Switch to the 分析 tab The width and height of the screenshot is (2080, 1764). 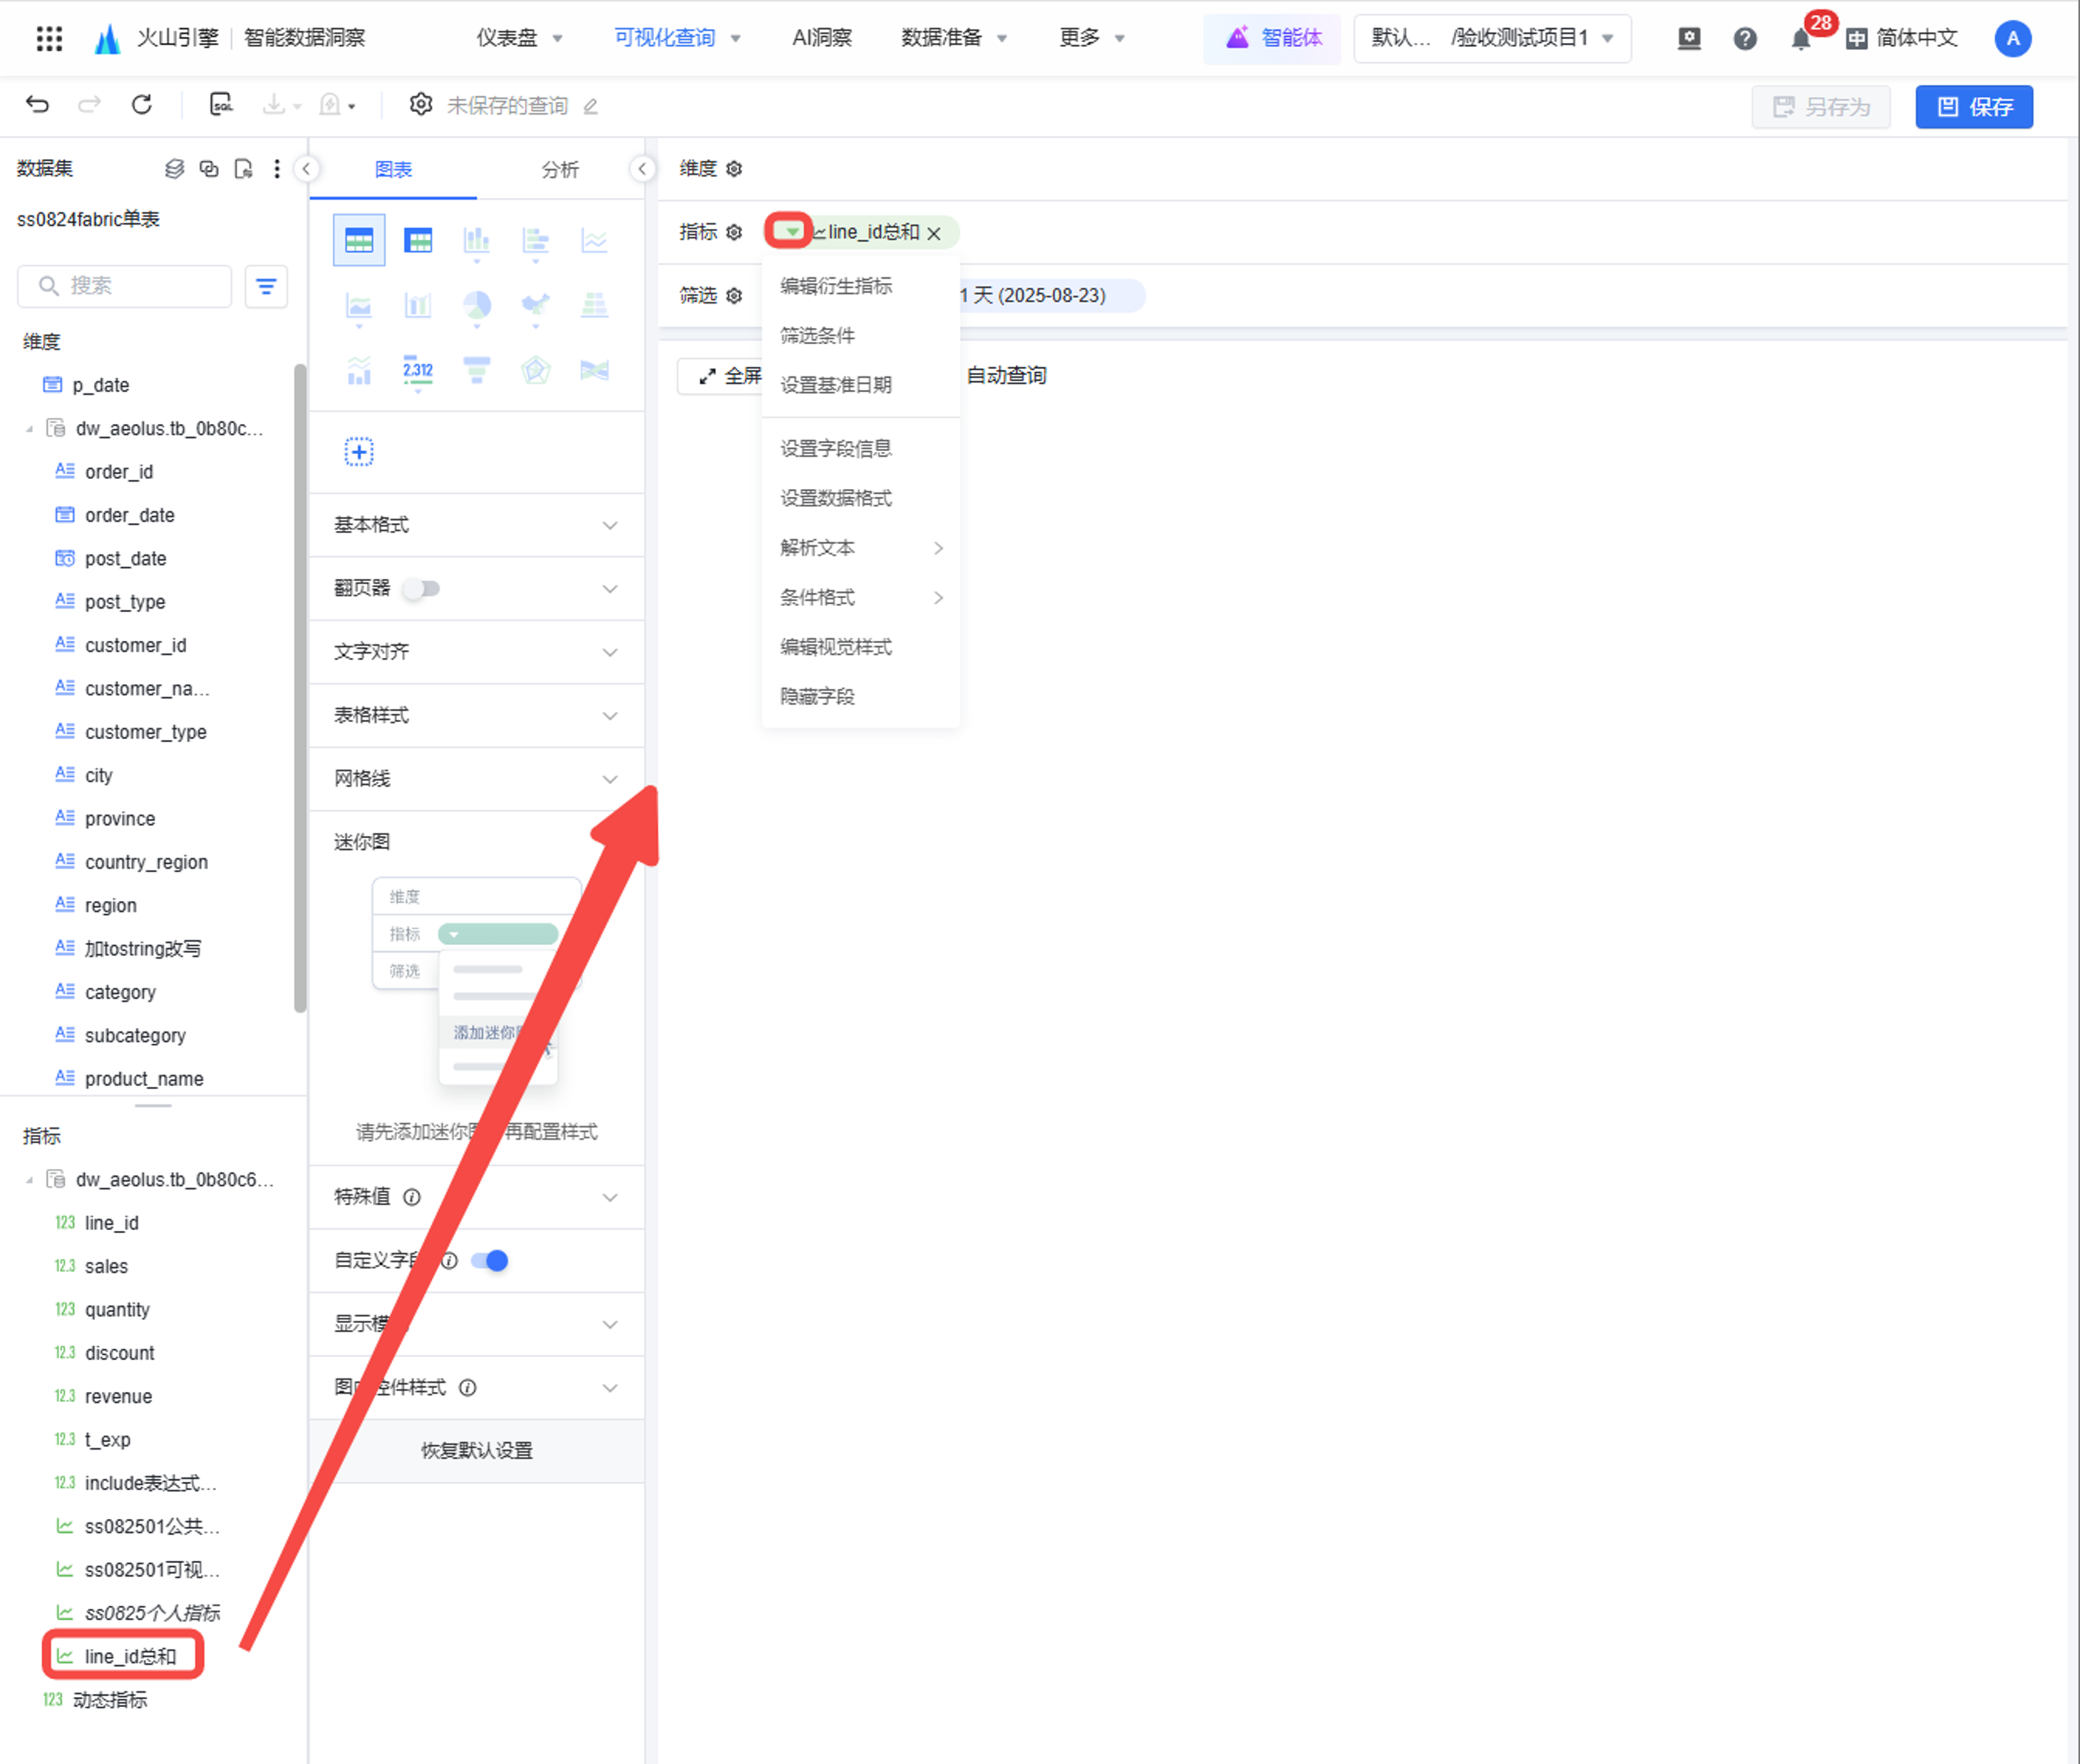point(560,170)
